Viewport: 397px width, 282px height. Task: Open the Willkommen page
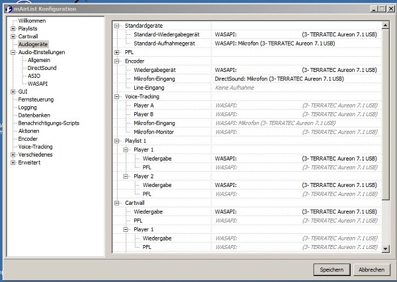pos(32,21)
